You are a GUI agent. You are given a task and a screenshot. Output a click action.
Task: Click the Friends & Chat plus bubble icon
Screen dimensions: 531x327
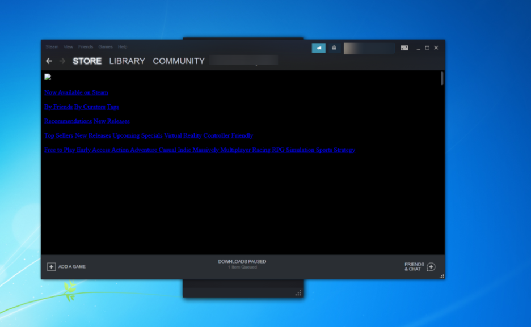pos(431,267)
